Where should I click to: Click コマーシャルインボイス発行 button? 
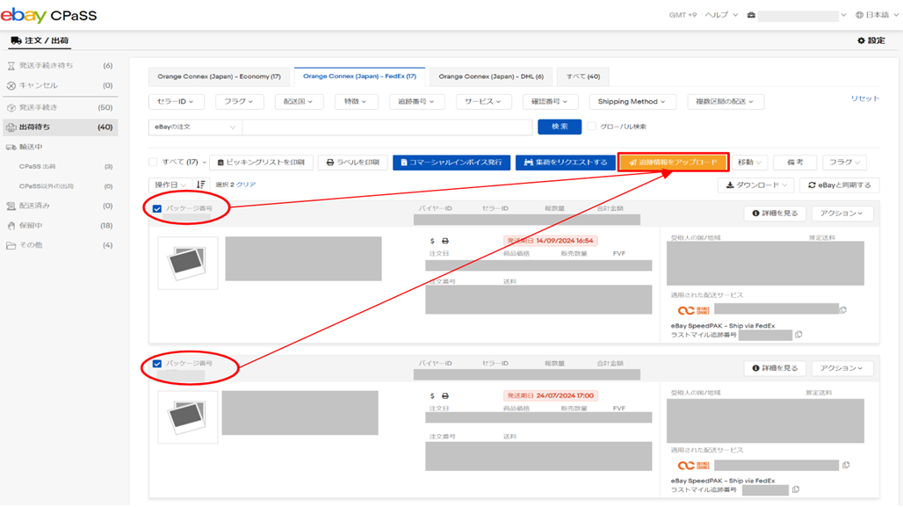point(451,163)
